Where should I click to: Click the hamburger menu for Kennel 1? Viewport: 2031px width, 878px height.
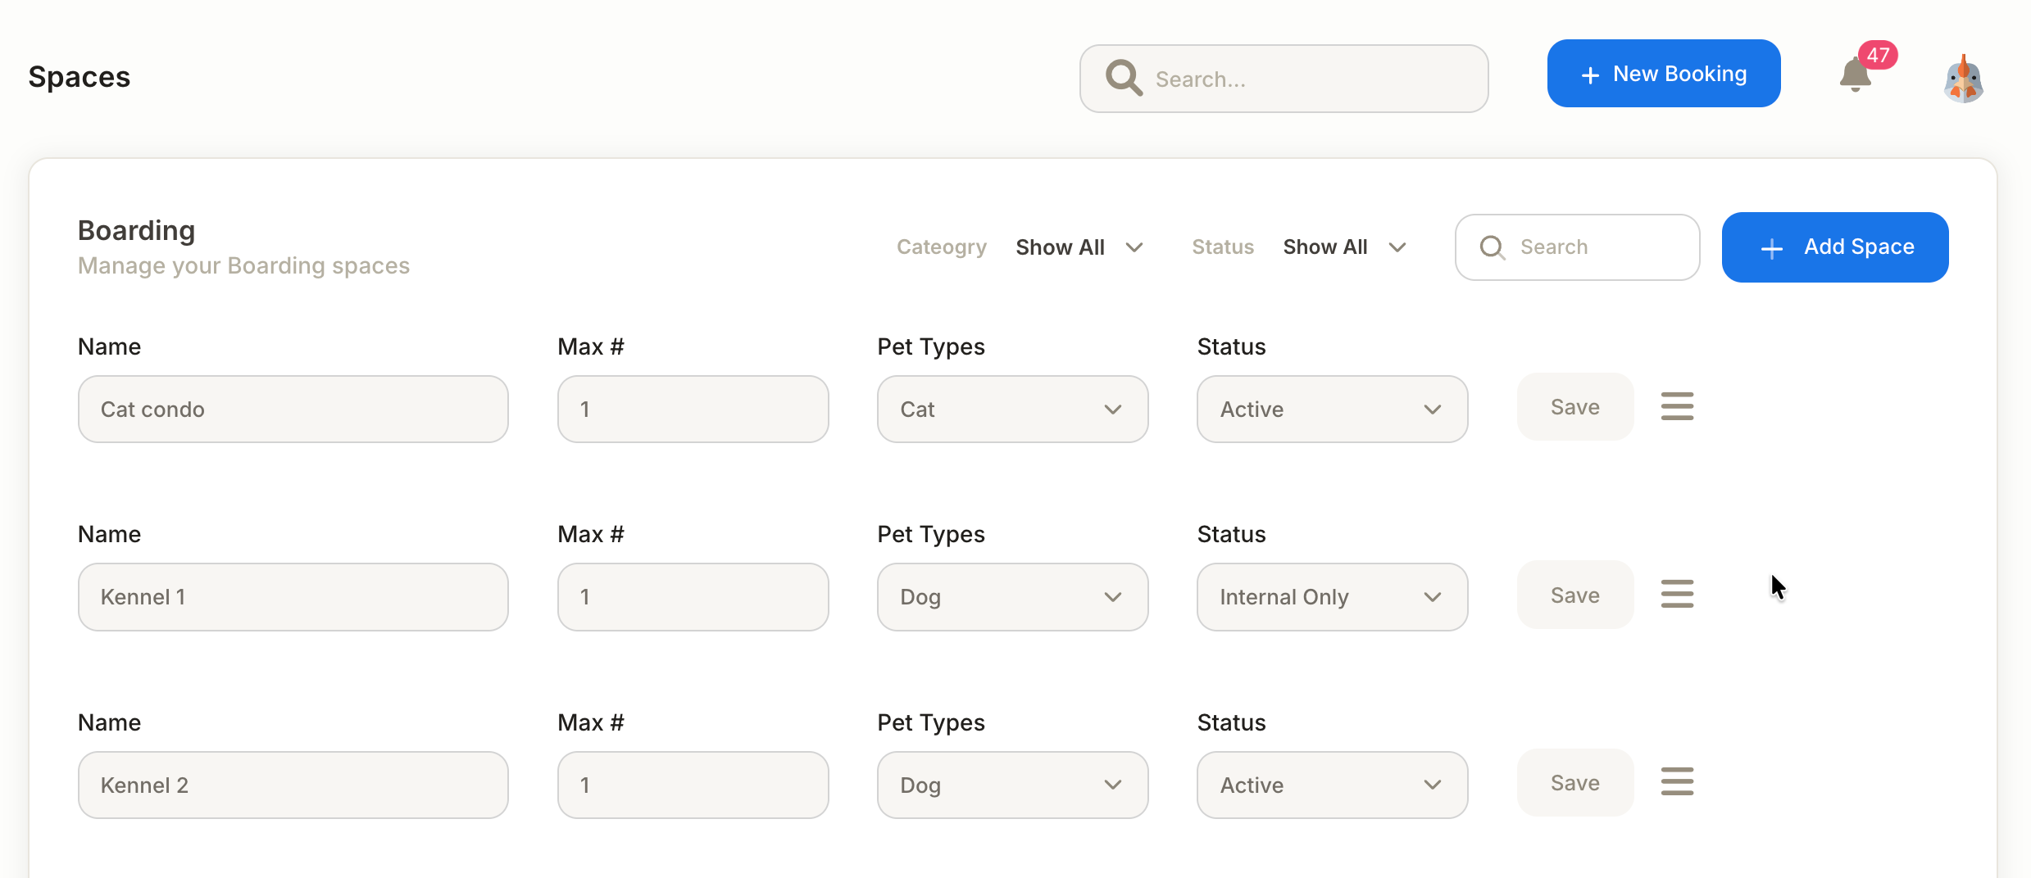[x=1677, y=595]
